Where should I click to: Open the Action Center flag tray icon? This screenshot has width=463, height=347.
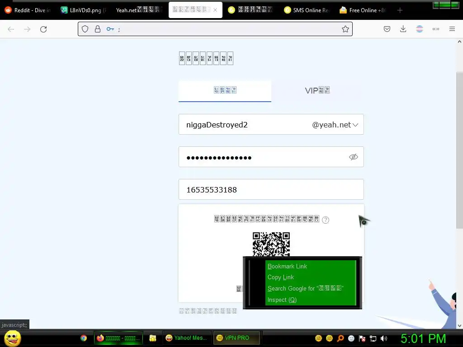362,338
